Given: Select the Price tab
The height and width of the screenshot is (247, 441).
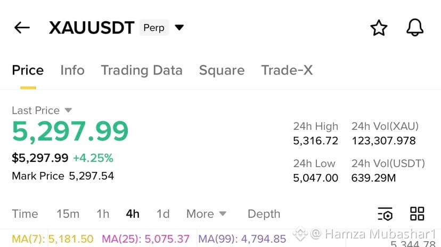Looking at the screenshot, I should click(28, 70).
